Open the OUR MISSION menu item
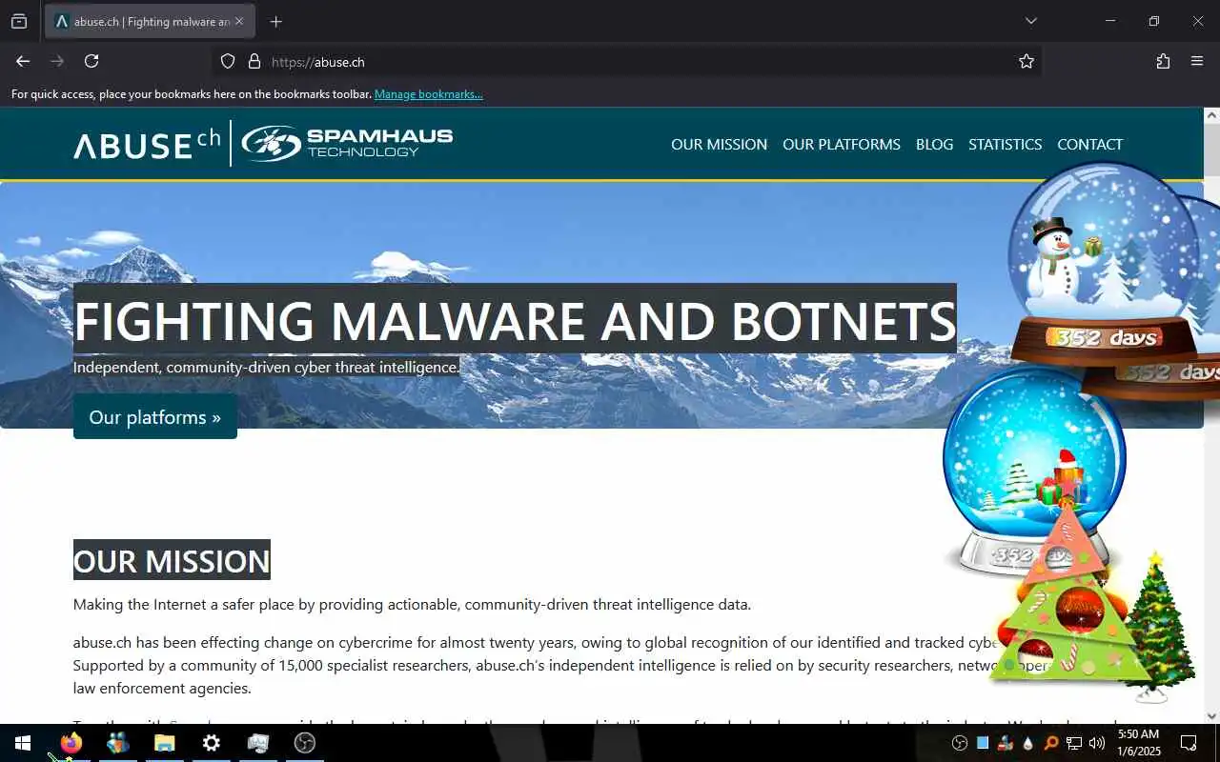 coord(719,144)
